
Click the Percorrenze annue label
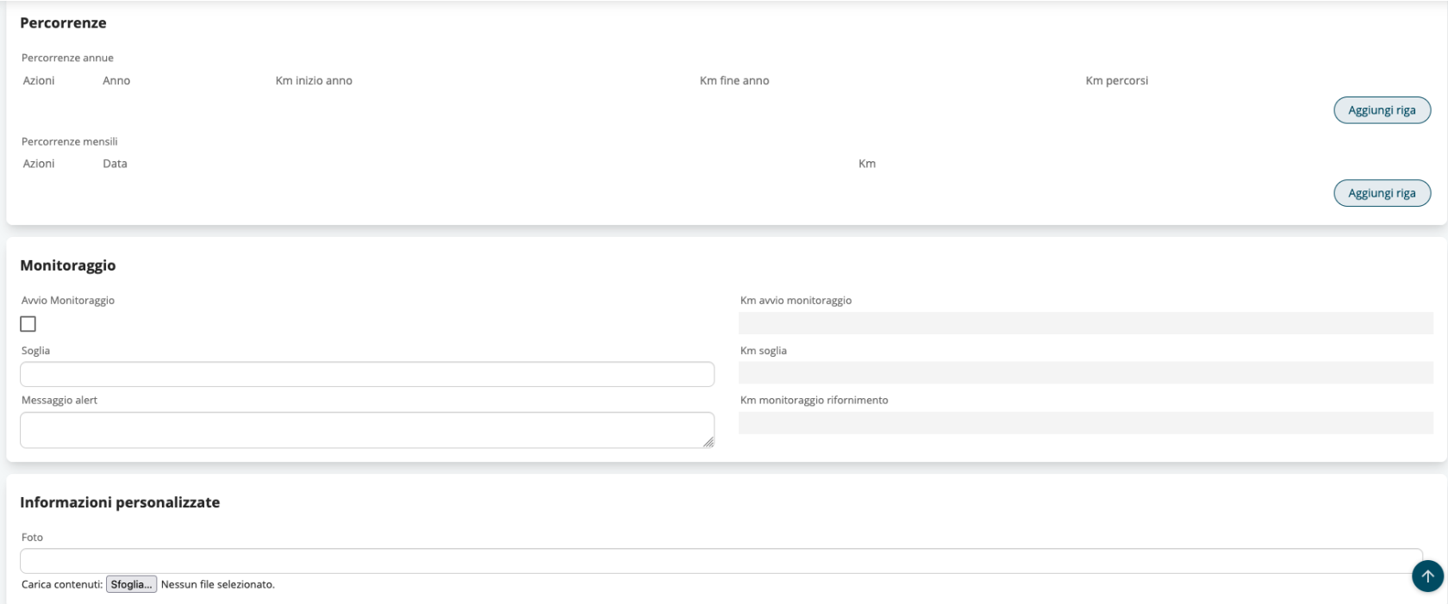click(x=67, y=58)
